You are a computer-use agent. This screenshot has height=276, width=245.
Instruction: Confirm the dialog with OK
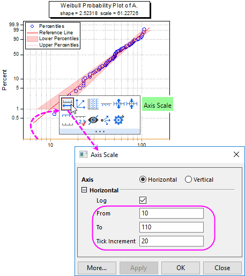(181, 268)
